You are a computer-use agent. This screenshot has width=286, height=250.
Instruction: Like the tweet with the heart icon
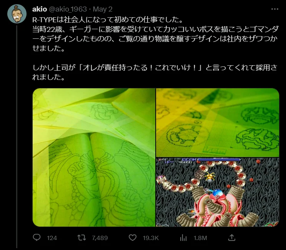(x=133, y=238)
